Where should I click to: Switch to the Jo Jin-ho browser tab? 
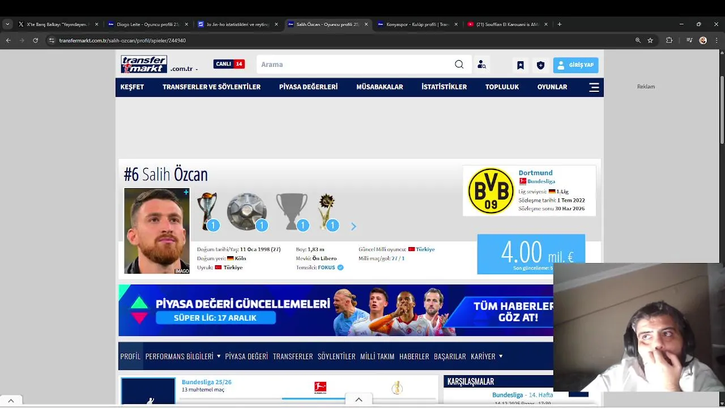tap(237, 24)
